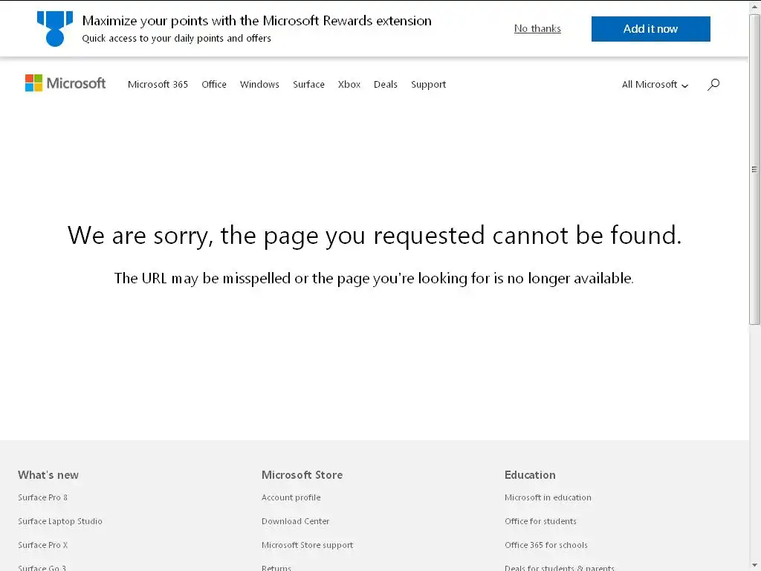Open the Surface navigation item
Screen dimensions: 761x571
click(x=308, y=85)
